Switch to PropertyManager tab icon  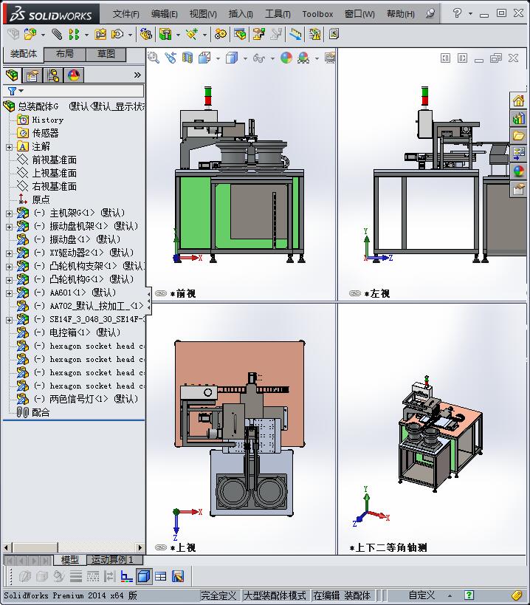pyautogui.click(x=32, y=75)
